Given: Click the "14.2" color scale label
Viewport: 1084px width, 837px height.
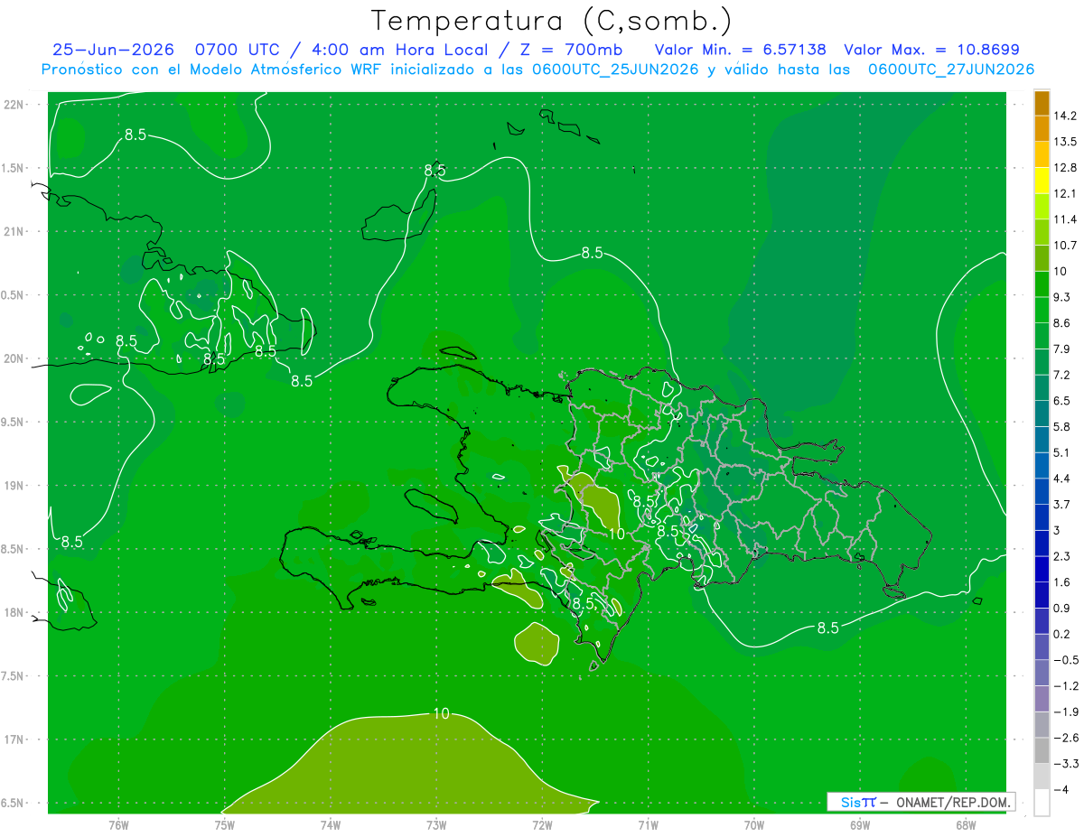Looking at the screenshot, I should coord(1065,116).
